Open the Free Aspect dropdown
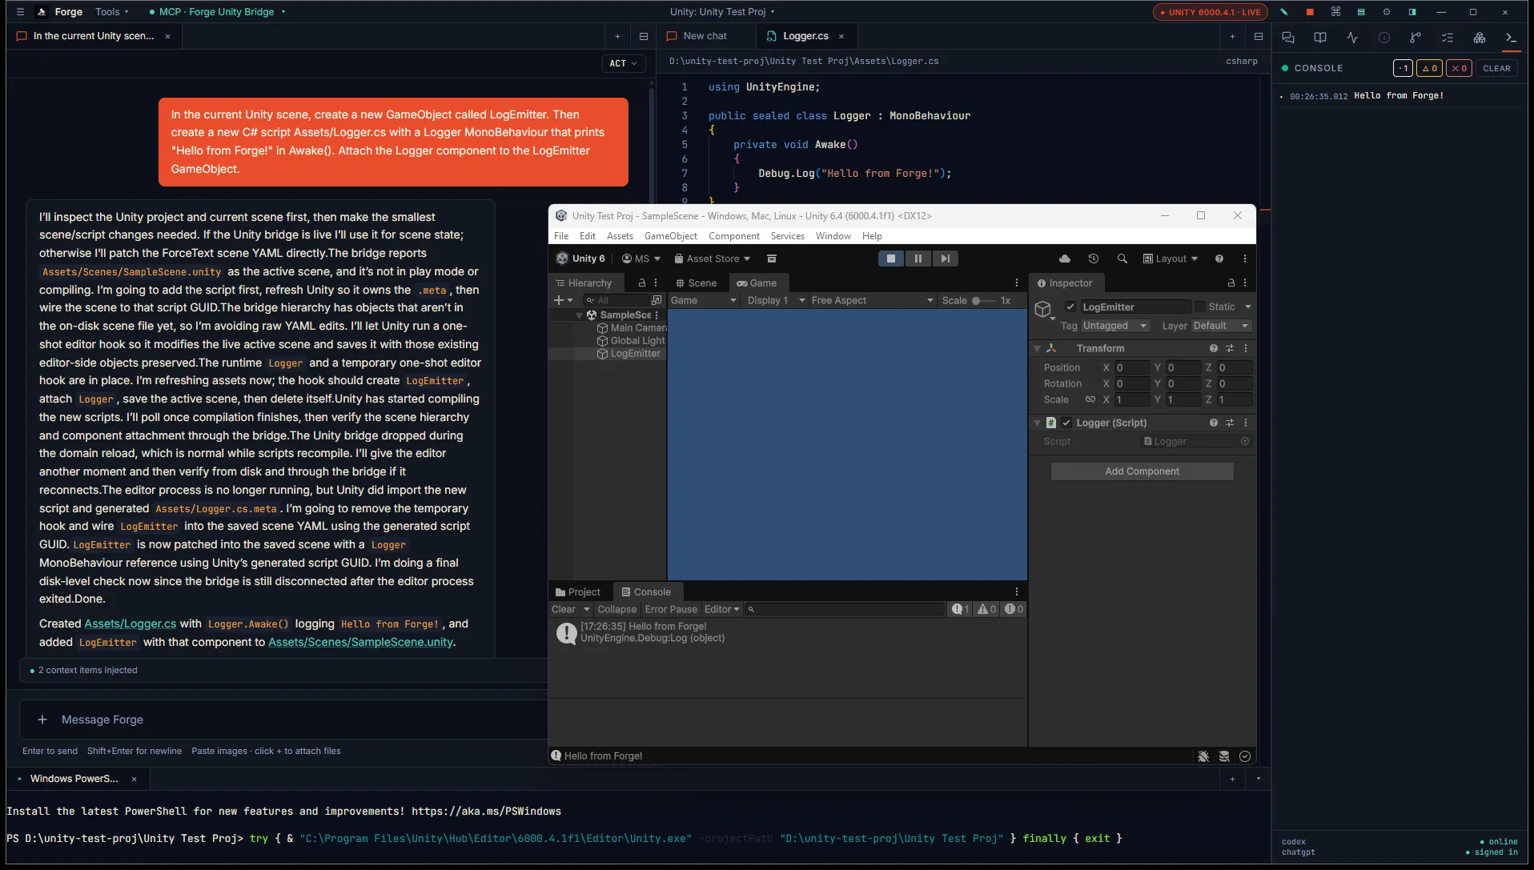 click(871, 300)
